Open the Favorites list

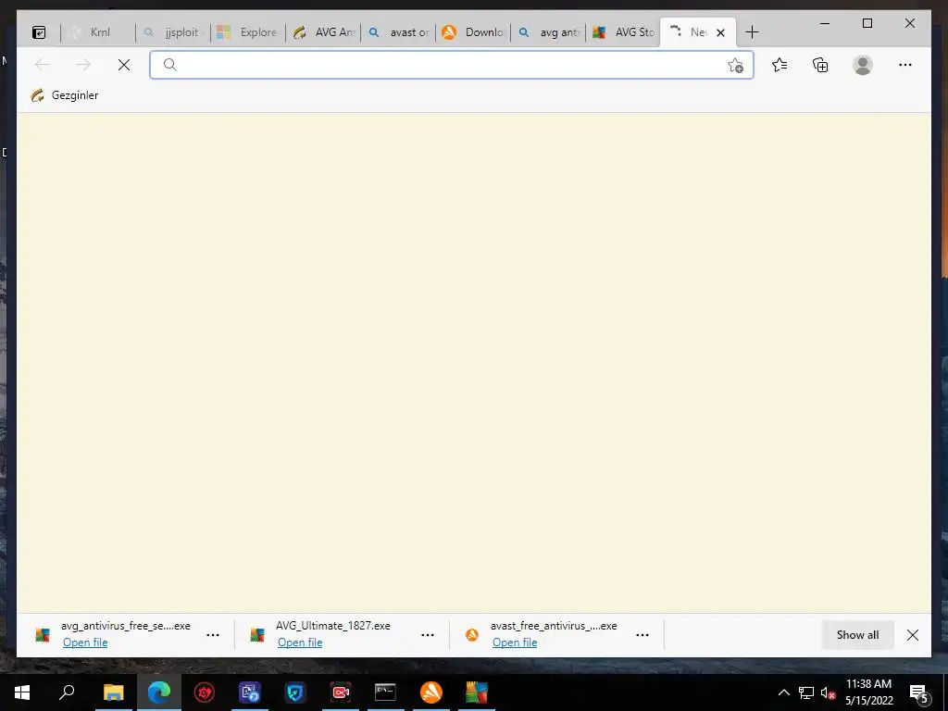(780, 65)
